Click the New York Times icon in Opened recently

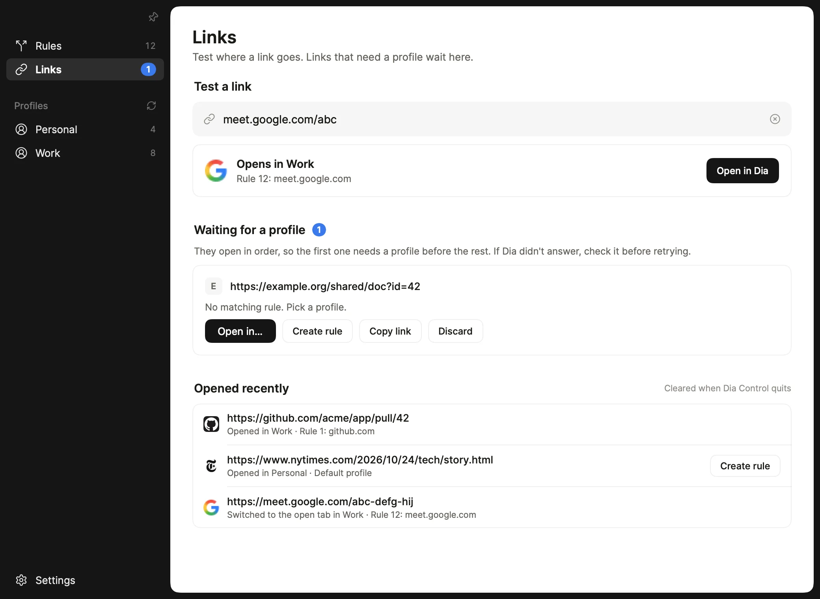click(x=211, y=466)
